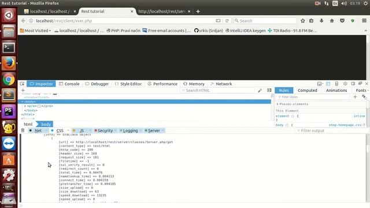Switch to the Animations sidebar tab
Screen dimensions: 370x208
336,90
